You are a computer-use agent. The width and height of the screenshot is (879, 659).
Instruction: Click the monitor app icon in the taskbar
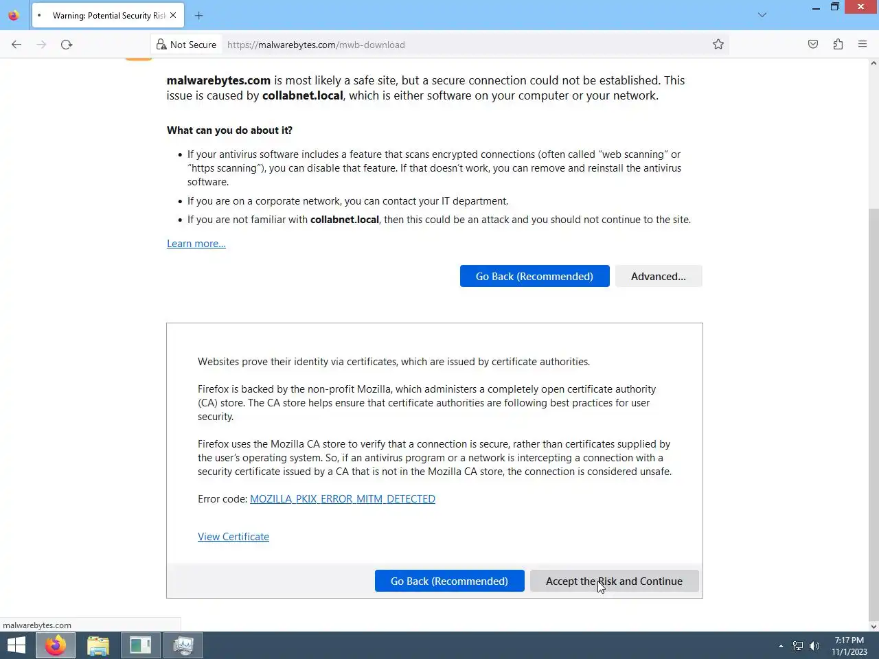click(x=183, y=645)
